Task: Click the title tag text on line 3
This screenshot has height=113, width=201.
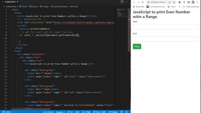Action: [x=56, y=16]
